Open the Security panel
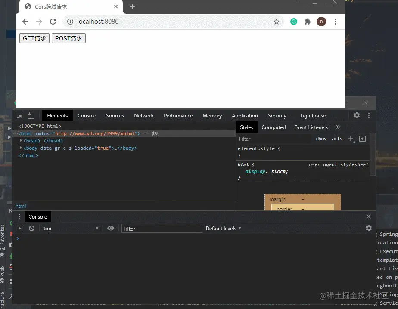 pyautogui.click(x=277, y=116)
